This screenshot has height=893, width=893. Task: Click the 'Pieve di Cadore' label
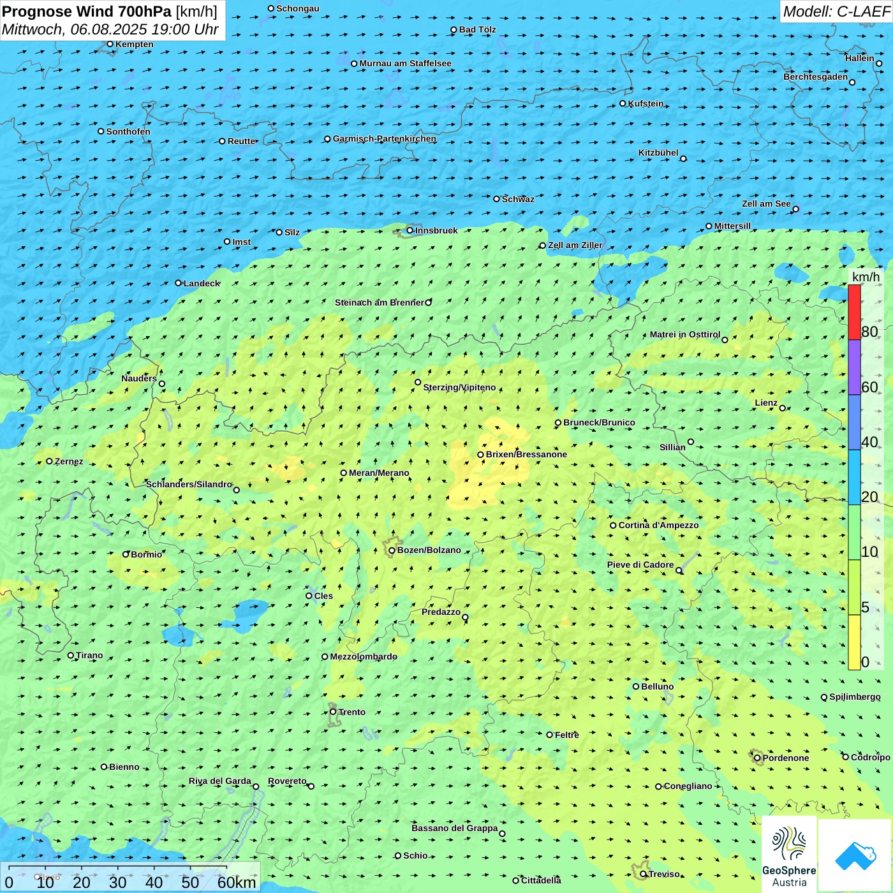click(640, 565)
